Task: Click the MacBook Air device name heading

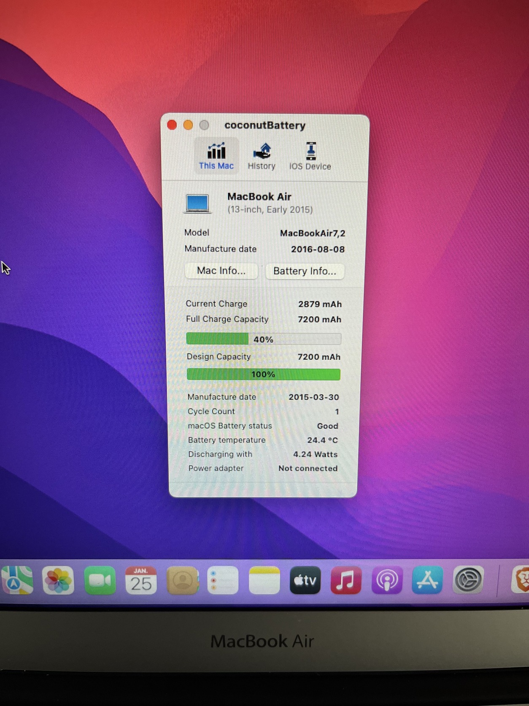Action: point(259,196)
